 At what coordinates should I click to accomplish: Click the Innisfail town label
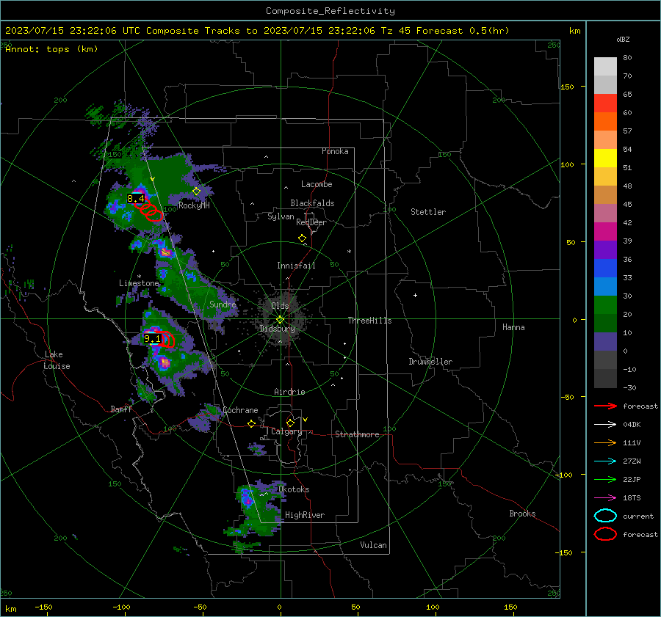(296, 266)
